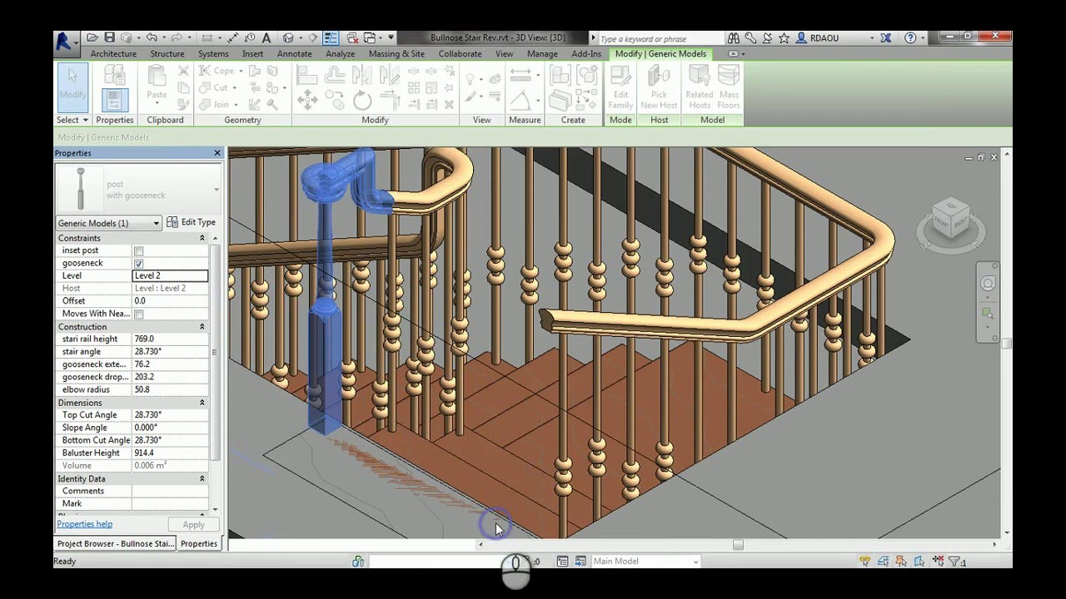Collapse the Identity Data section
This screenshot has height=599, width=1066.
[202, 478]
